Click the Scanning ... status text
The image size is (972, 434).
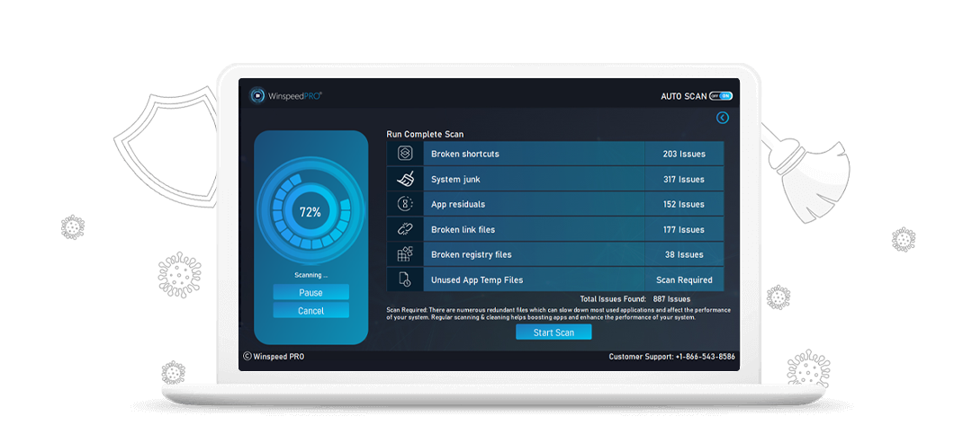coord(310,275)
